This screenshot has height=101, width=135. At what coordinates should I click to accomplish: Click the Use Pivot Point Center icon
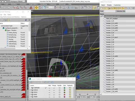point(56,8)
